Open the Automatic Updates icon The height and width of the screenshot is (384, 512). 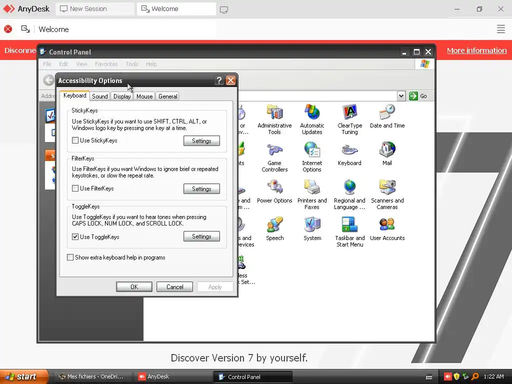(x=312, y=119)
